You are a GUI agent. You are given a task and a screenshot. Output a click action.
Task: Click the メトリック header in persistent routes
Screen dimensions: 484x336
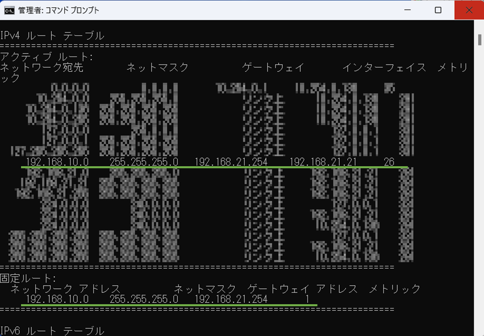(395, 289)
